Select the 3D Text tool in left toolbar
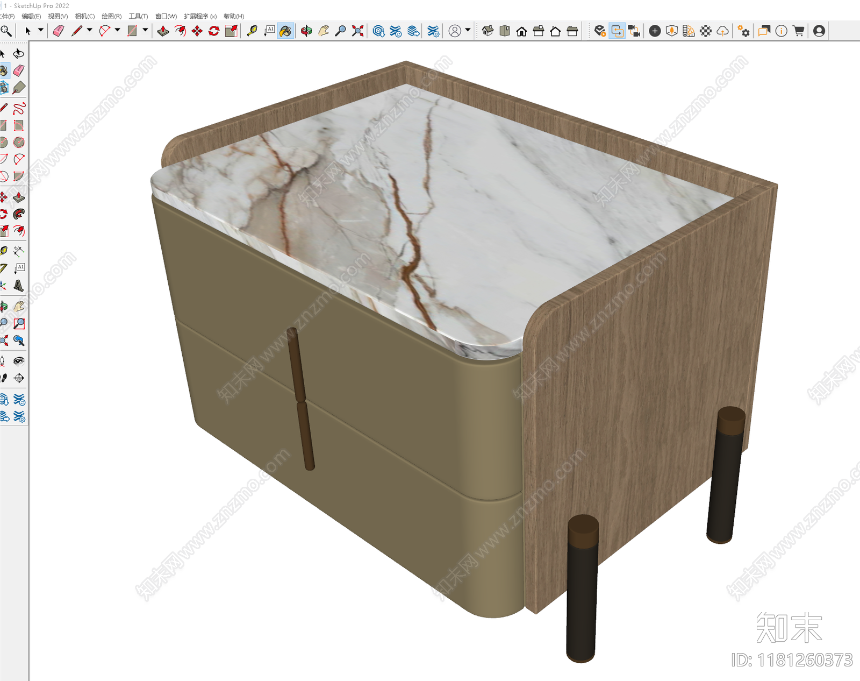Viewport: 860px width, 681px height. 19,286
